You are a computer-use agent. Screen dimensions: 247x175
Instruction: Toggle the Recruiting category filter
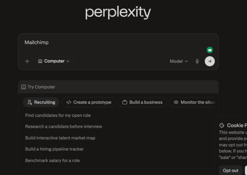41,102
